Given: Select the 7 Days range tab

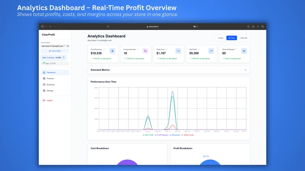Looking at the screenshot, I should (220, 38).
